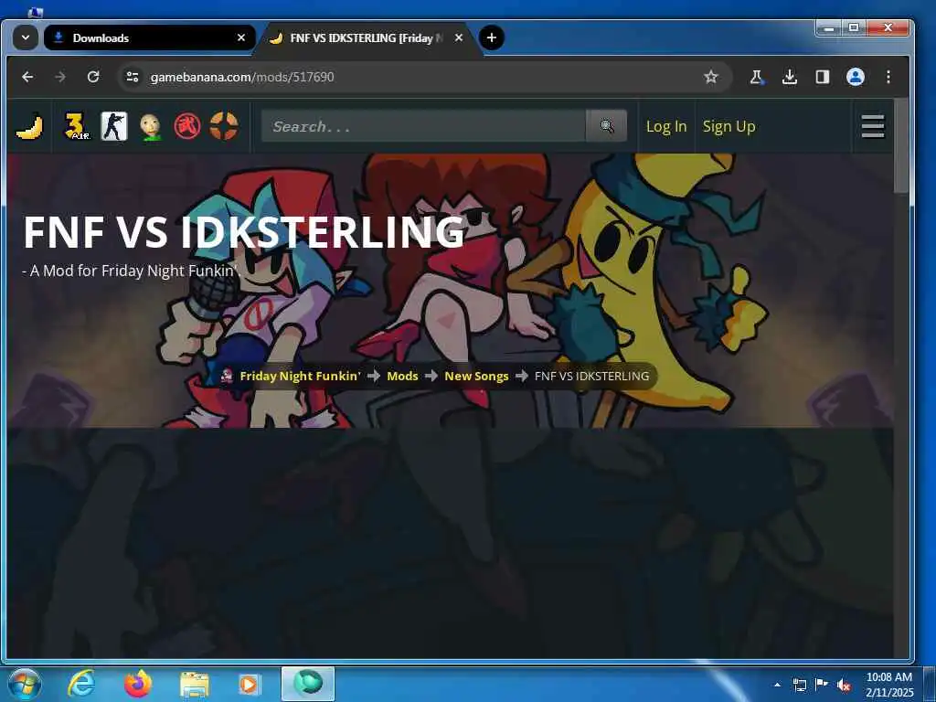The image size is (936, 702).
Task: Open the Windows Start menu
Action: [x=25, y=684]
